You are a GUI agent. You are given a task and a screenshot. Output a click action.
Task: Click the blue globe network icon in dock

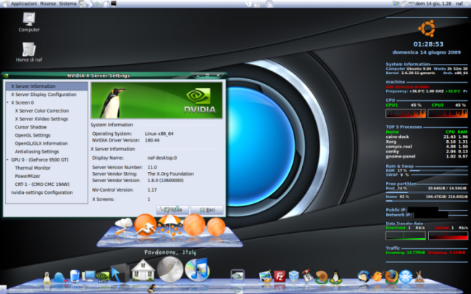[x=406, y=277]
